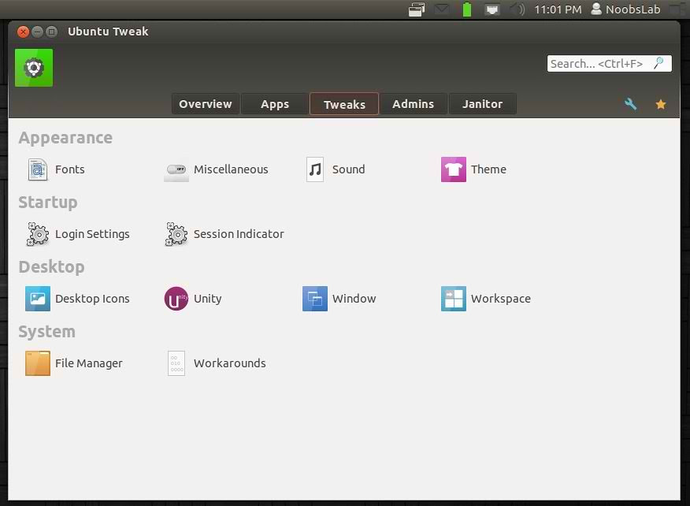The height and width of the screenshot is (506, 690).
Task: Maximize the Ubuntu Tweak window
Action: click(51, 32)
